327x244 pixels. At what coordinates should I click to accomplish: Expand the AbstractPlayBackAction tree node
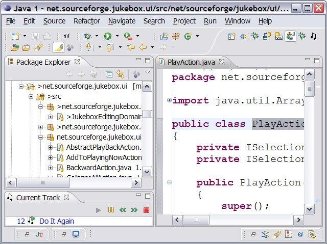tap(50, 147)
